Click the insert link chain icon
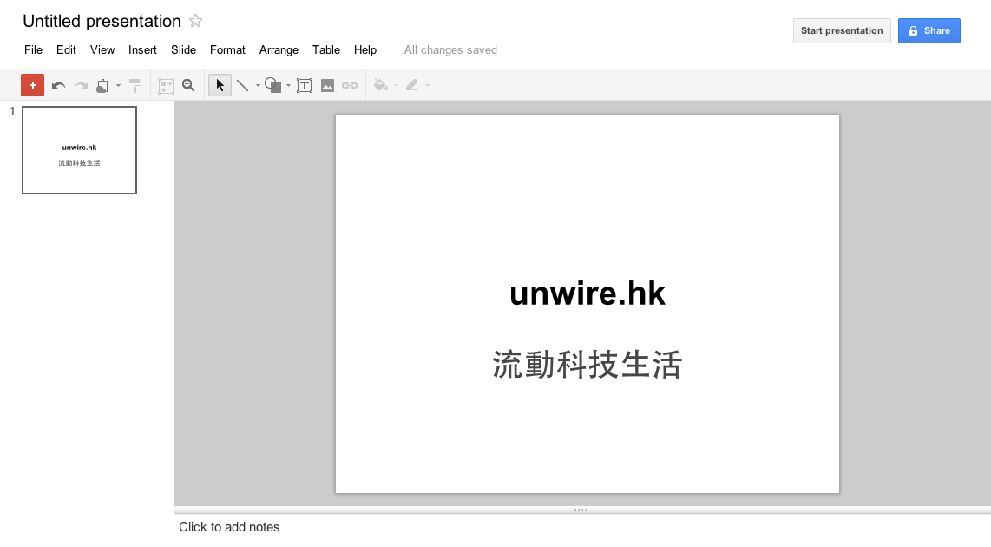This screenshot has width=991, height=547. 350,85
